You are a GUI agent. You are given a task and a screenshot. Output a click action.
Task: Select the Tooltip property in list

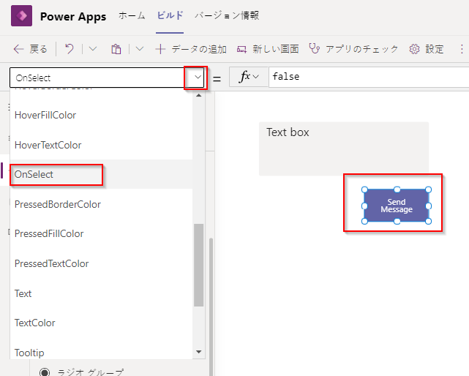[101, 351]
